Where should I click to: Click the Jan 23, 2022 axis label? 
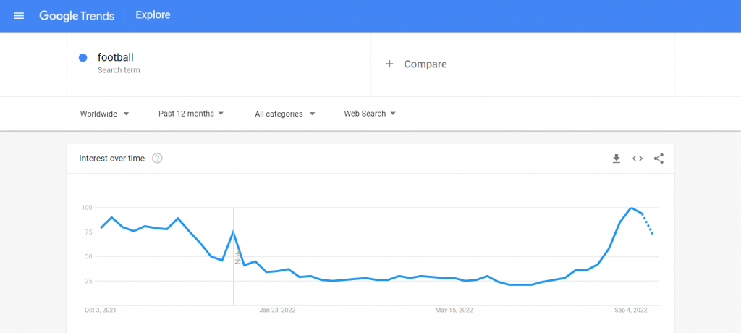point(277,310)
